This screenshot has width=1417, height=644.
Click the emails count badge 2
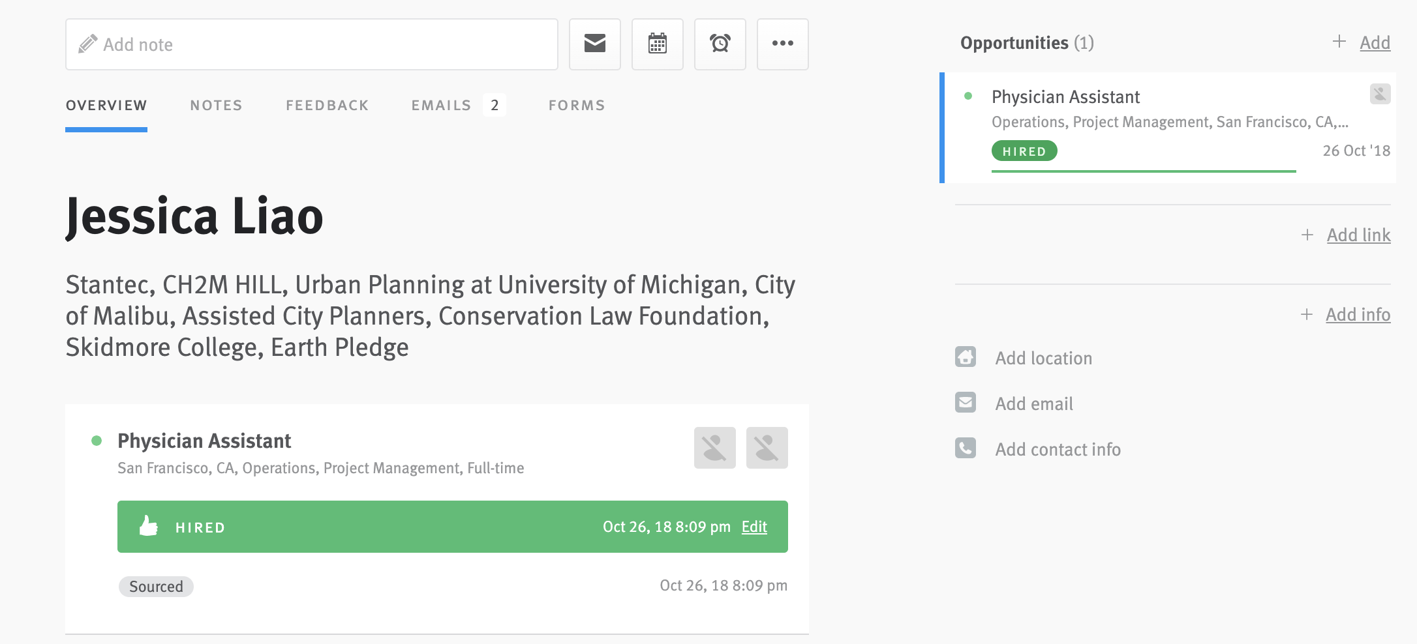495,105
